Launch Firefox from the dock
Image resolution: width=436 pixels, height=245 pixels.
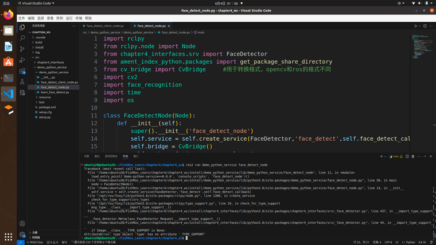point(9,14)
